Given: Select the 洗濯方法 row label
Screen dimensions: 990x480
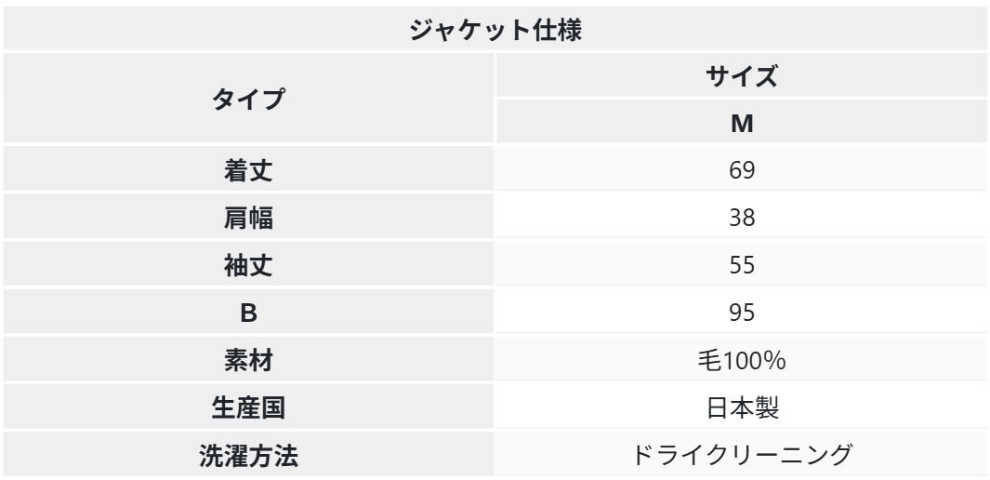Looking at the screenshot, I should pos(247,455).
